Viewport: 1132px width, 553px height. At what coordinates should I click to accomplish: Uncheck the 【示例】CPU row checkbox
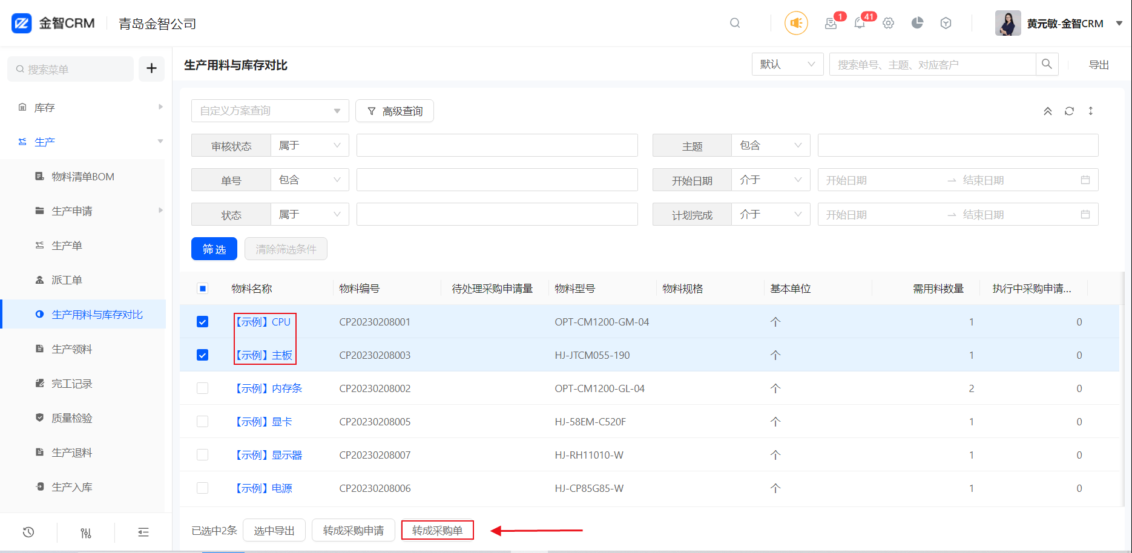tap(203, 322)
